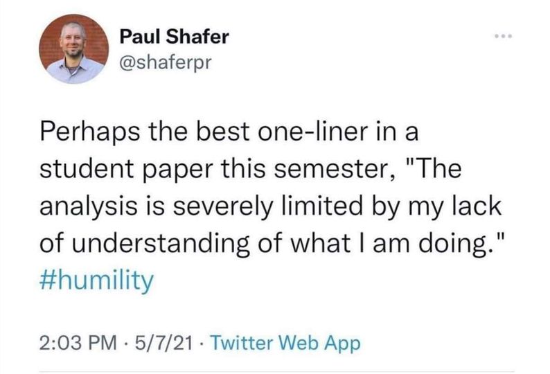550x374 pixels.
Task: Open the tweet's three-dot more options menu
Action: pos(502,35)
